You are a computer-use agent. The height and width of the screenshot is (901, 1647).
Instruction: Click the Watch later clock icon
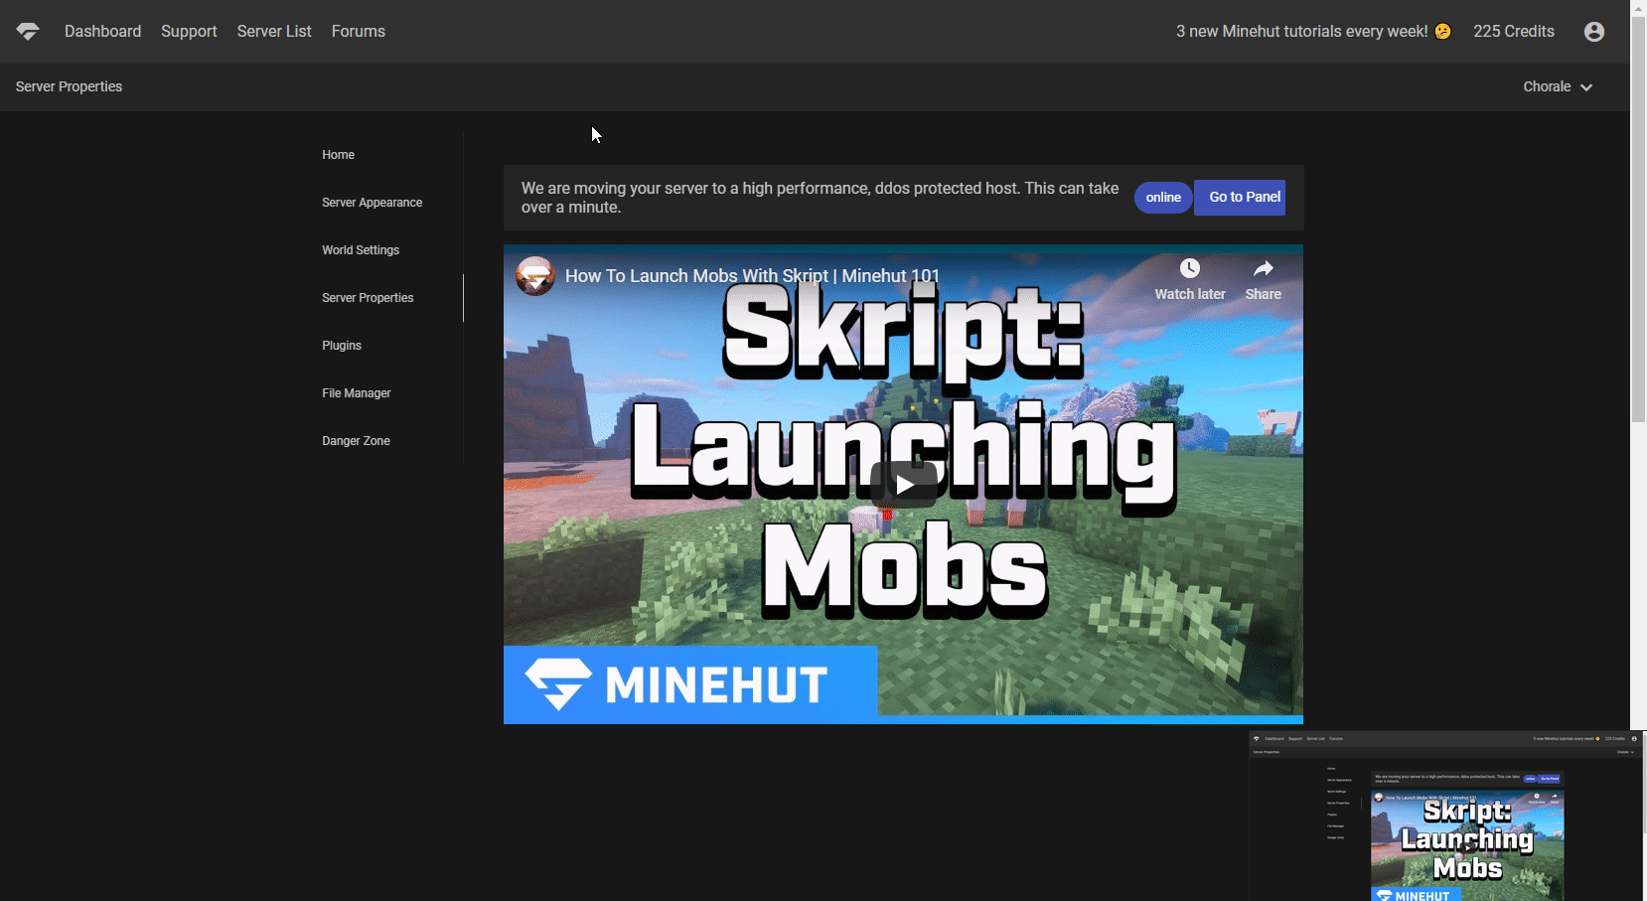[1189, 268]
